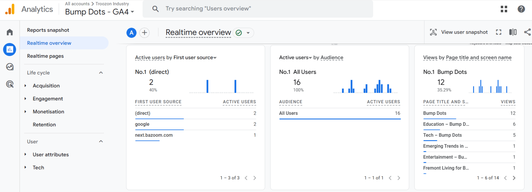Screen dimensions: 532x192
Task: Open the Help question mark icon
Action: [x=521, y=9]
